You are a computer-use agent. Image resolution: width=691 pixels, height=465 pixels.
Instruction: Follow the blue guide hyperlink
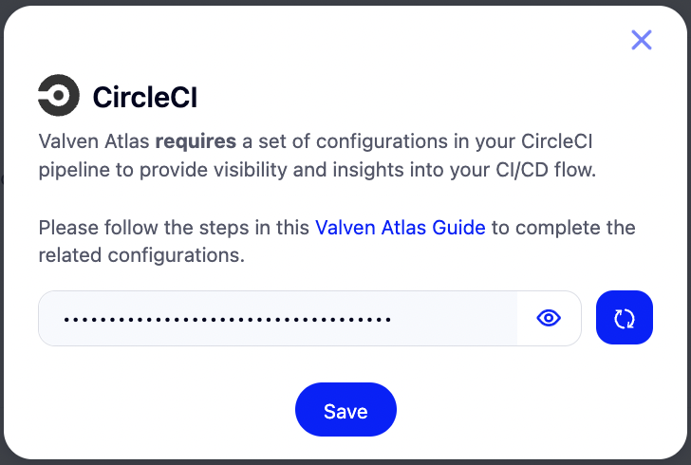coord(401,228)
